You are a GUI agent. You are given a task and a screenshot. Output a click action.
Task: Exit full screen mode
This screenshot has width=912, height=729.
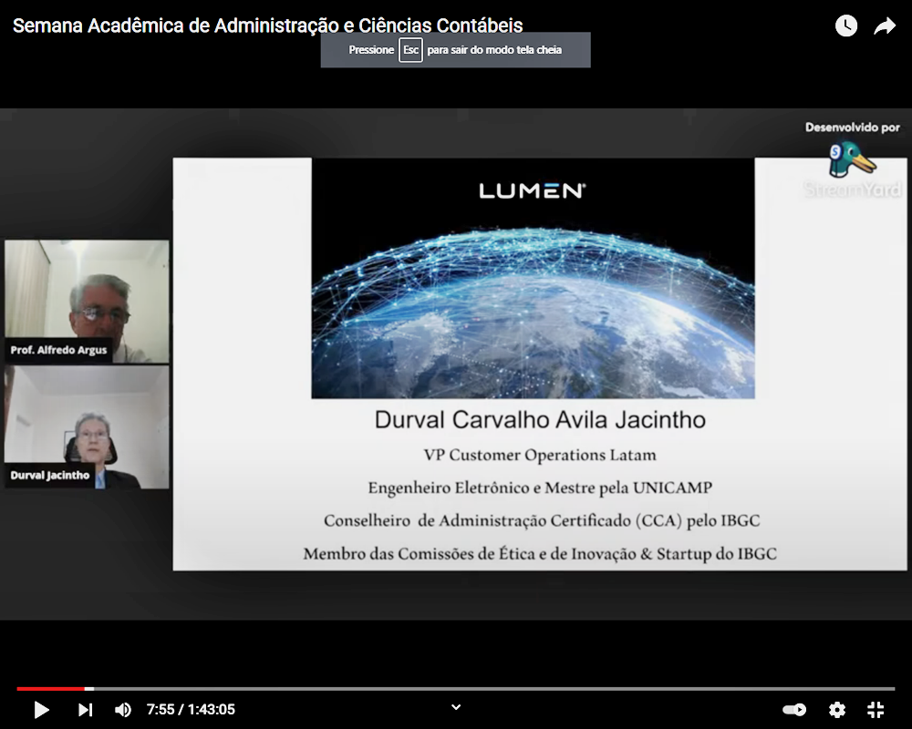point(876,709)
